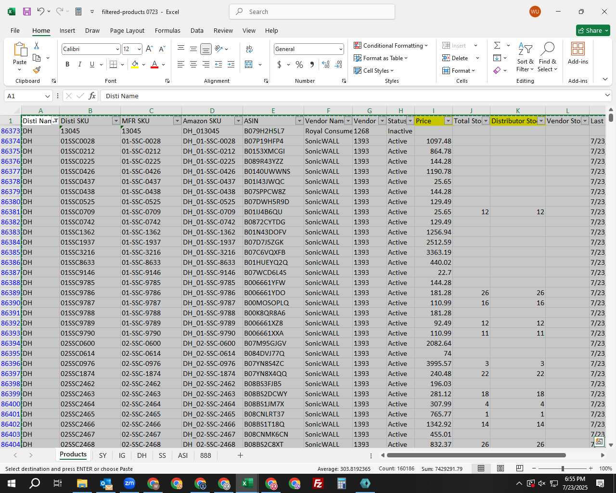
Task: Toggle Bold formatting
Action: 67,65
